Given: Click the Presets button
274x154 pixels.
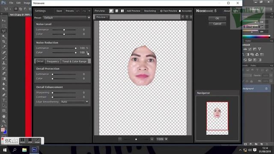Looking at the screenshot, I should [x=69, y=11].
